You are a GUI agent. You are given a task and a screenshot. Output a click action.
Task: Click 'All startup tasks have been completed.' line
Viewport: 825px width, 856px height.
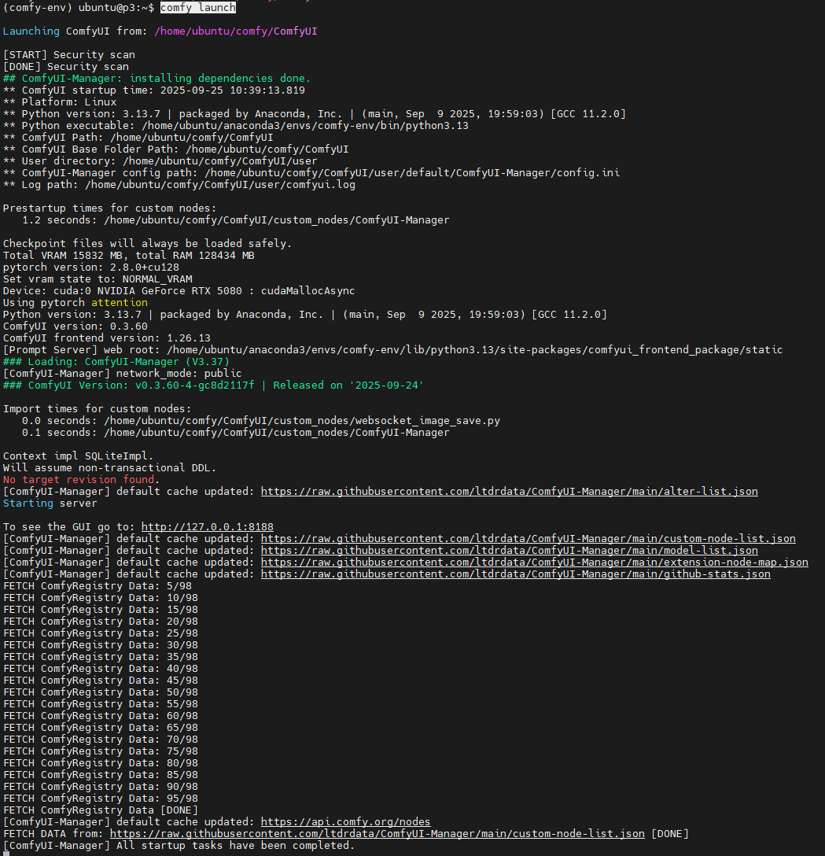(x=179, y=846)
